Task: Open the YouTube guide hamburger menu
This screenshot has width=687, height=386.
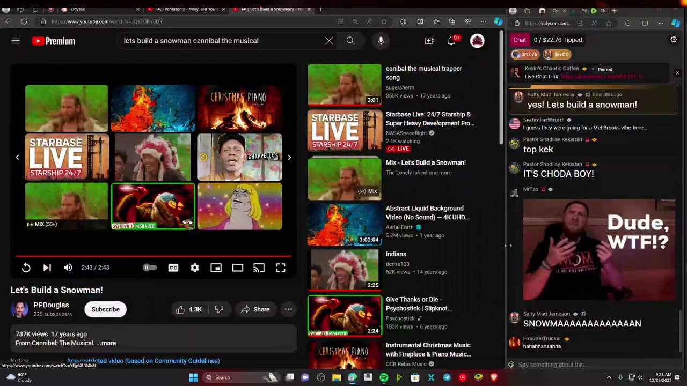Action: coord(16,41)
